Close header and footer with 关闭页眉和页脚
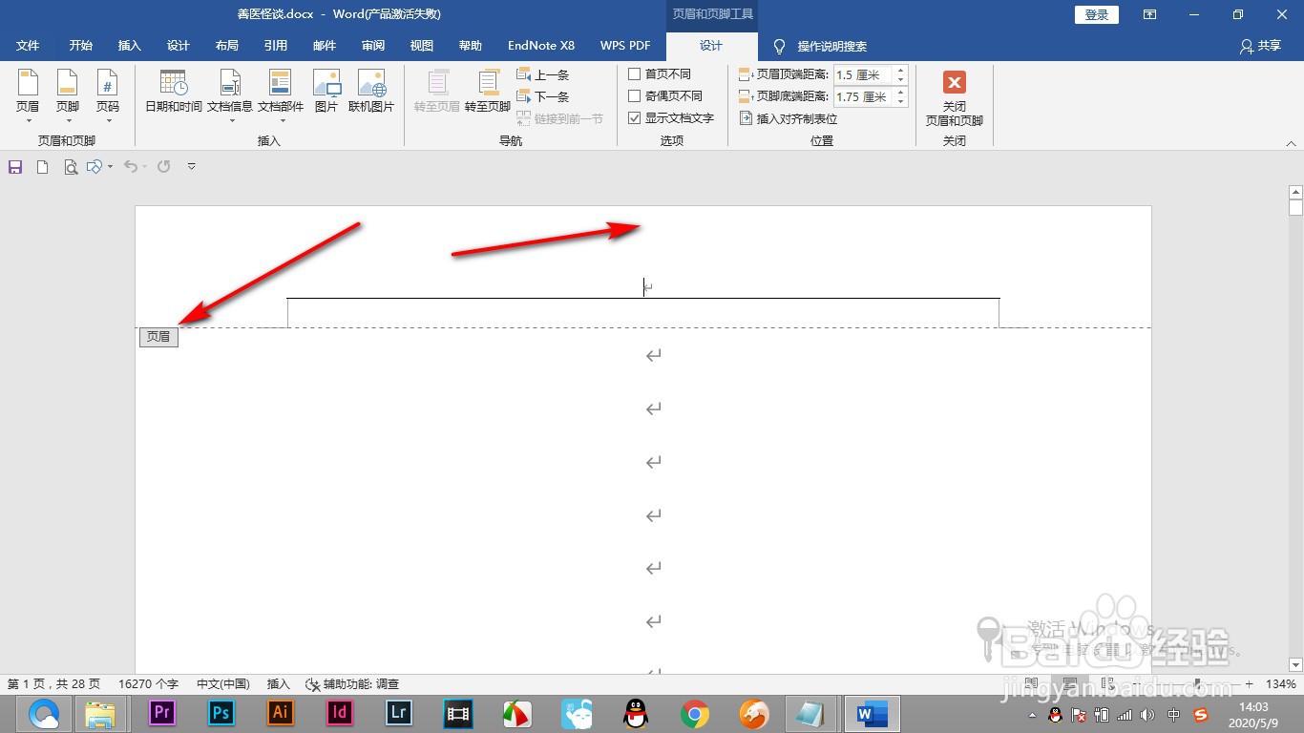The width and height of the screenshot is (1304, 733). pos(954,98)
